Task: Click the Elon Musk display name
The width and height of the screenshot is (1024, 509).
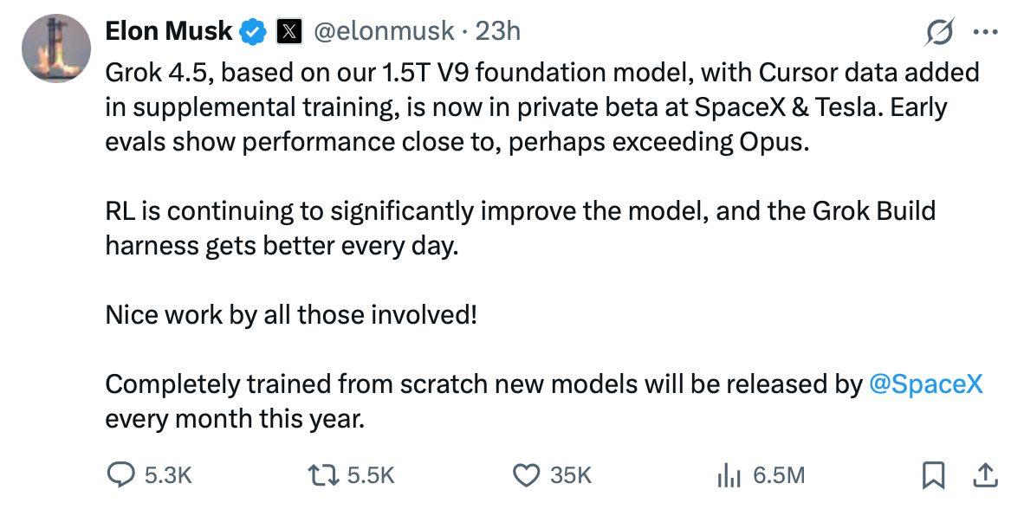Action: pyautogui.click(x=169, y=30)
